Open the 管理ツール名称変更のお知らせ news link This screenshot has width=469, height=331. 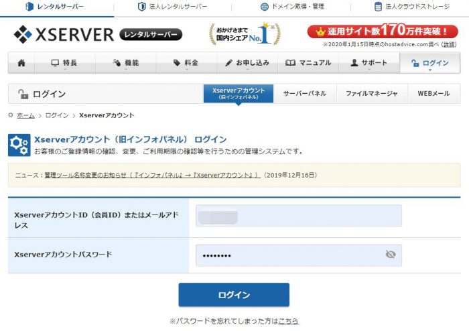coord(152,176)
